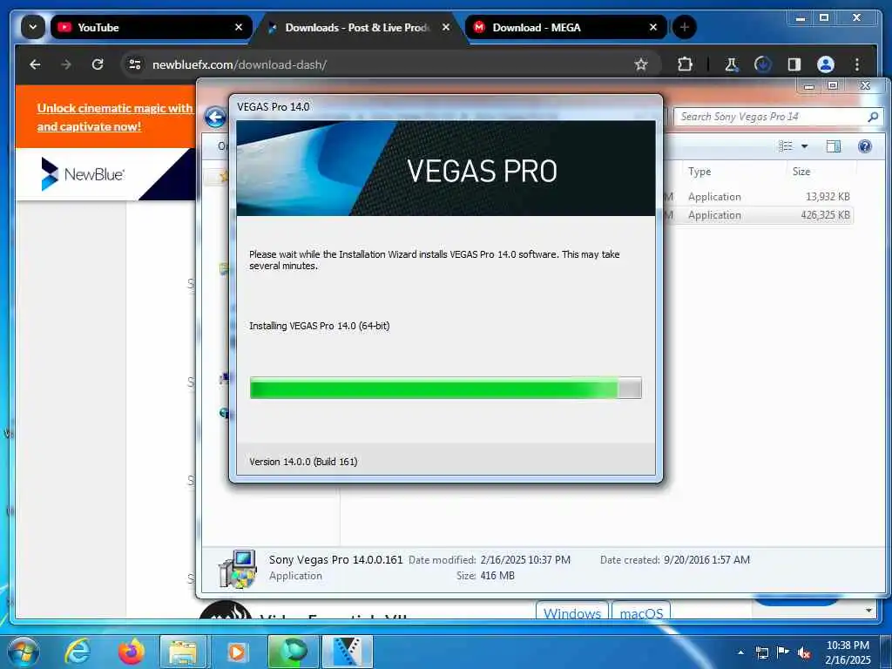
Task: Change the Explorer view icon
Action: click(786, 146)
